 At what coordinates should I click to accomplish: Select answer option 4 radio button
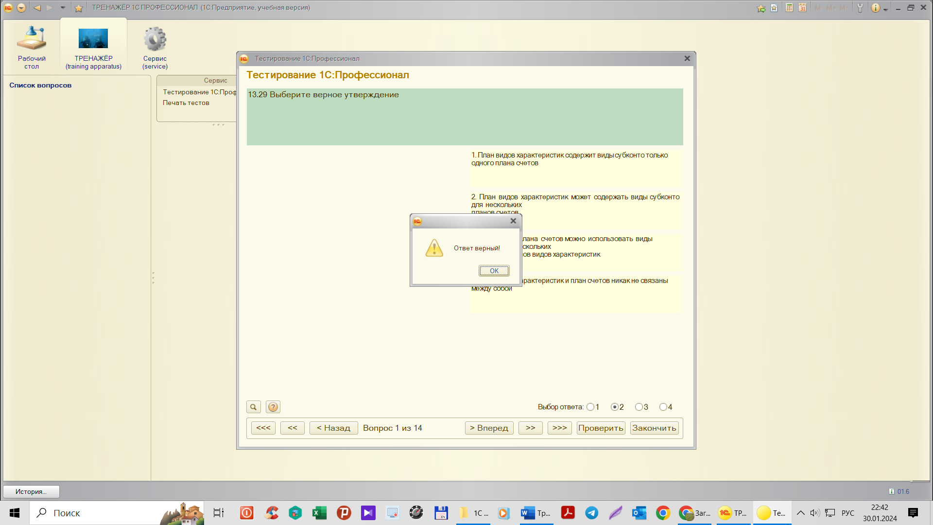663,407
